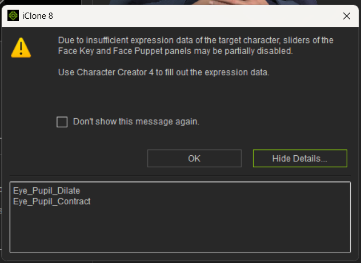Click the Face Key and Face Puppet text line

click(x=175, y=51)
